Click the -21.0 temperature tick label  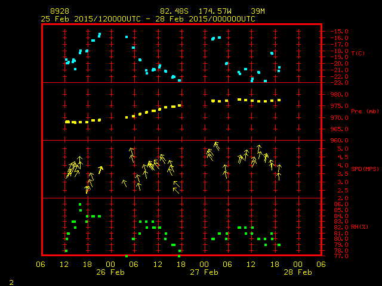click(340, 70)
